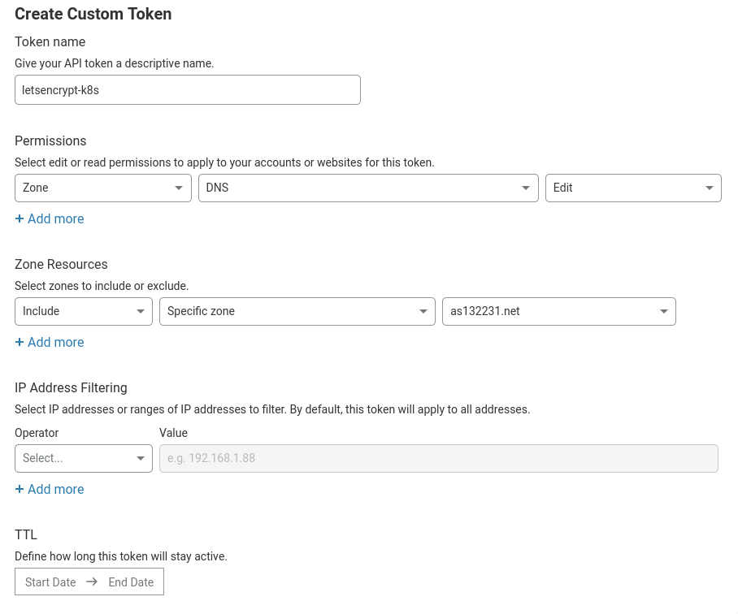The image size is (738, 614).
Task: Click the arrow icon between Start Date and End Date
Action: [x=91, y=582]
